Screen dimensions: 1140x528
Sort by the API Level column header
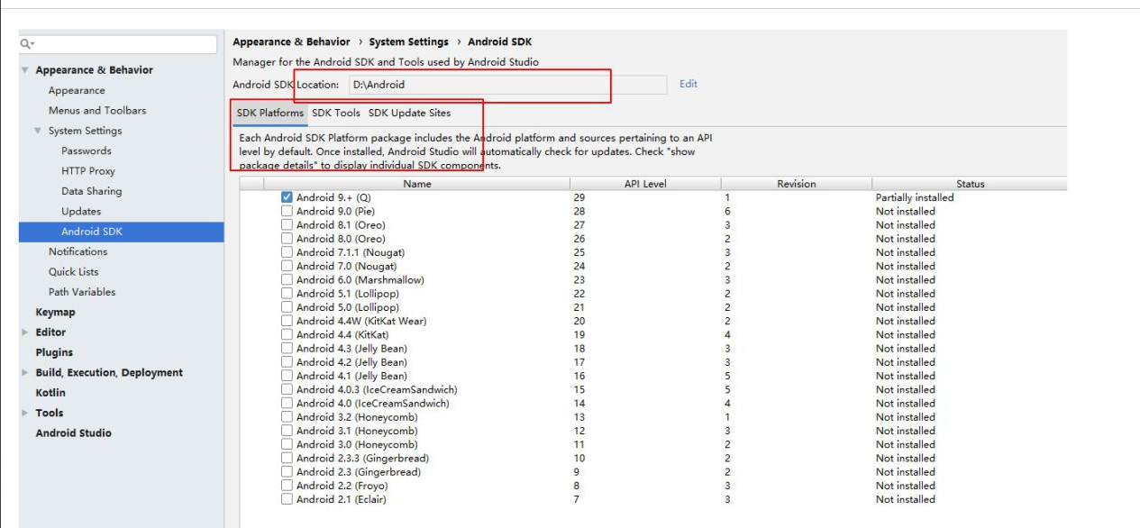point(645,184)
